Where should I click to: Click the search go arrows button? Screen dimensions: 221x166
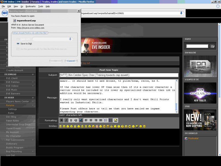[x=212, y=46]
